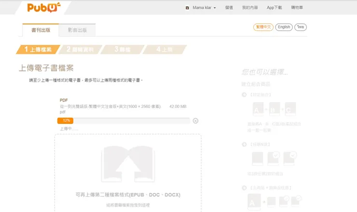The height and width of the screenshot is (212, 357).
Task: Open 我的內容 in the top navigation
Action: [x=250, y=8]
